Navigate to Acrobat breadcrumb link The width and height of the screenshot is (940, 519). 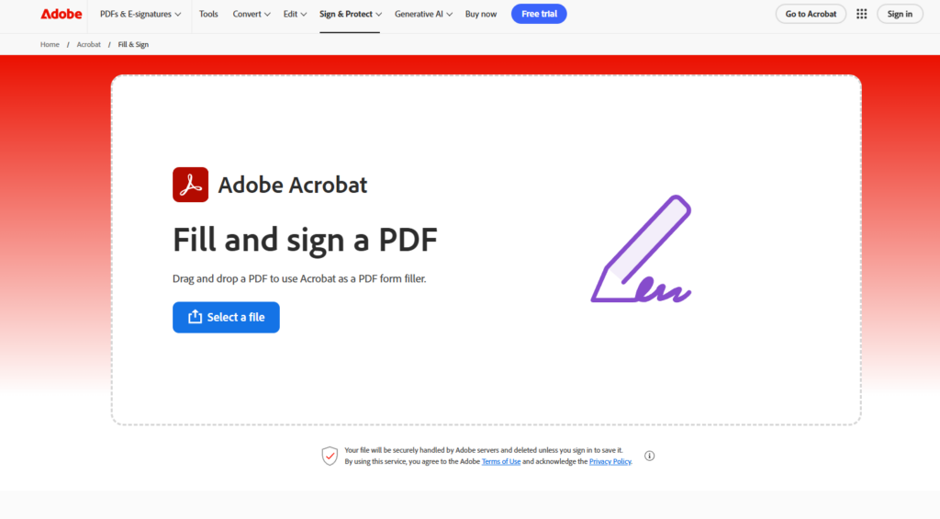point(89,44)
